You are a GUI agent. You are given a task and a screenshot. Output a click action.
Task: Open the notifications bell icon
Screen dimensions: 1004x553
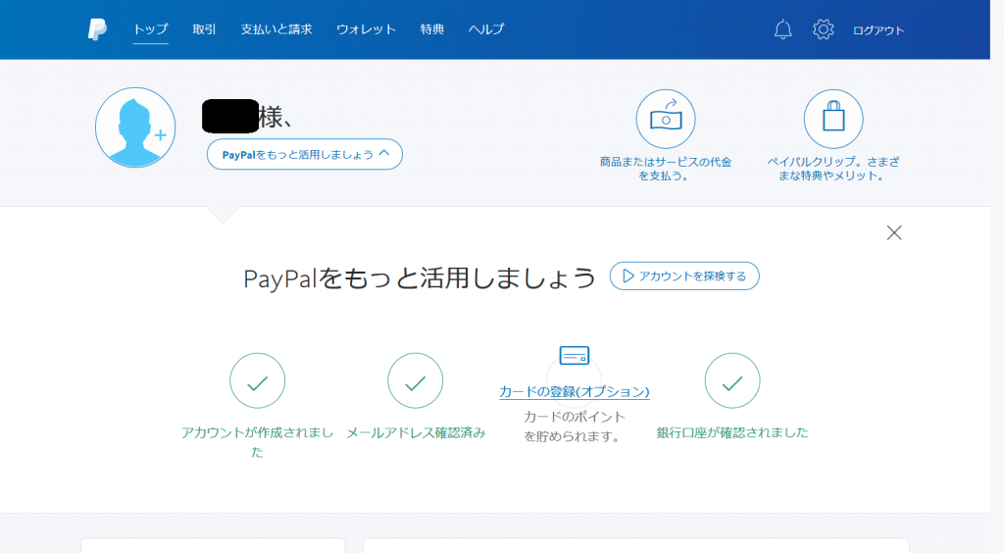(782, 29)
